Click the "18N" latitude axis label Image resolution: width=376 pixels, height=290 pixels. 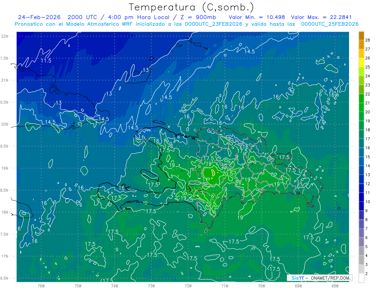[4, 212]
